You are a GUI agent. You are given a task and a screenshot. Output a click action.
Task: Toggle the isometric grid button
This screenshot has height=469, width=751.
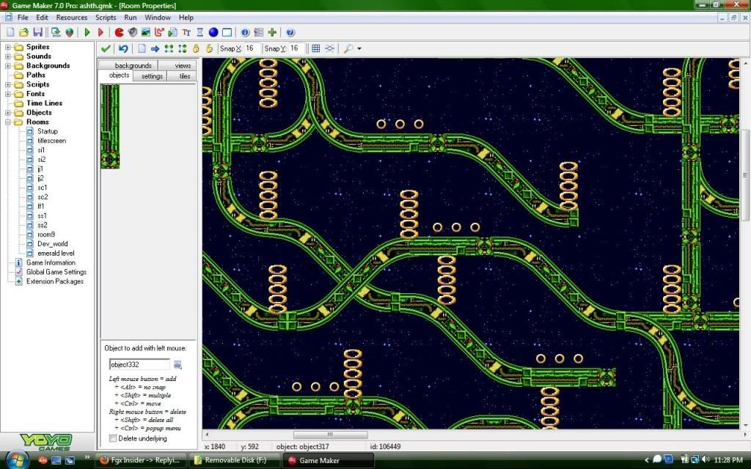[x=330, y=48]
